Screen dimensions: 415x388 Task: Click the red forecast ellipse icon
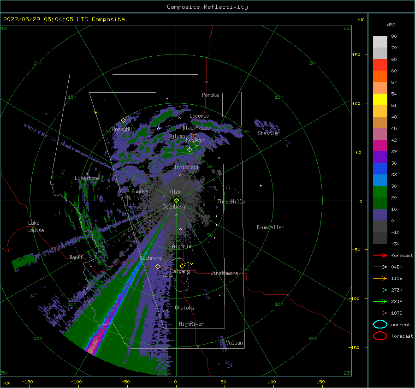(380, 336)
